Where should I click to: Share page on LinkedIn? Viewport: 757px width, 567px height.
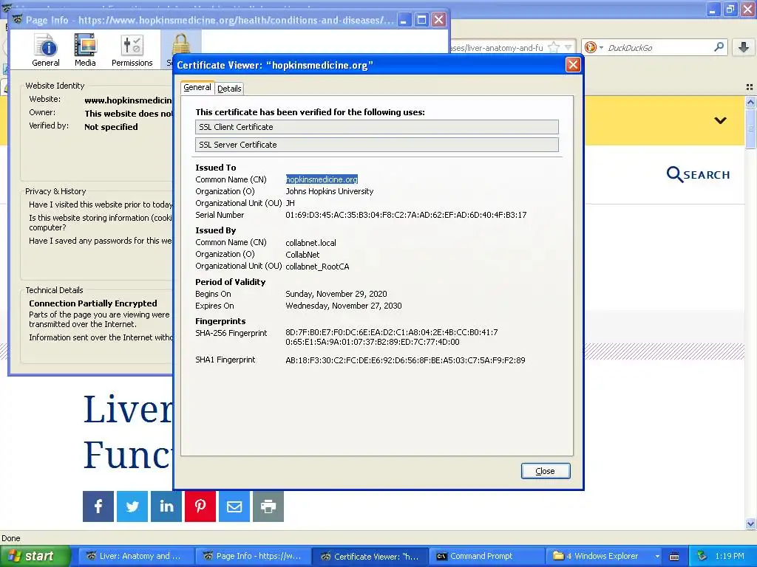point(166,506)
